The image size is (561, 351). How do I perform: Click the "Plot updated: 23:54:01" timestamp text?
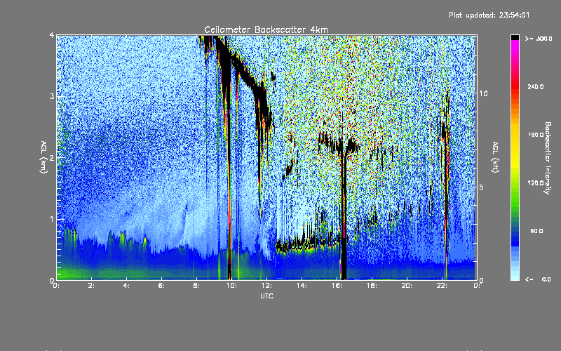point(489,15)
